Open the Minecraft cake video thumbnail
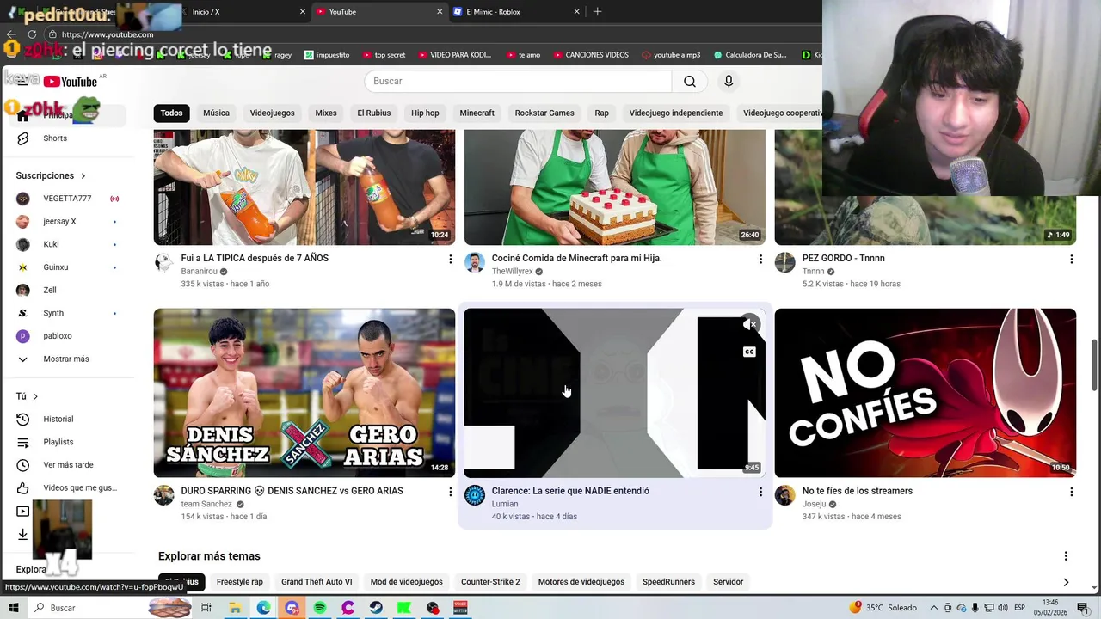Viewport: 1101px width, 619px height. [615, 187]
